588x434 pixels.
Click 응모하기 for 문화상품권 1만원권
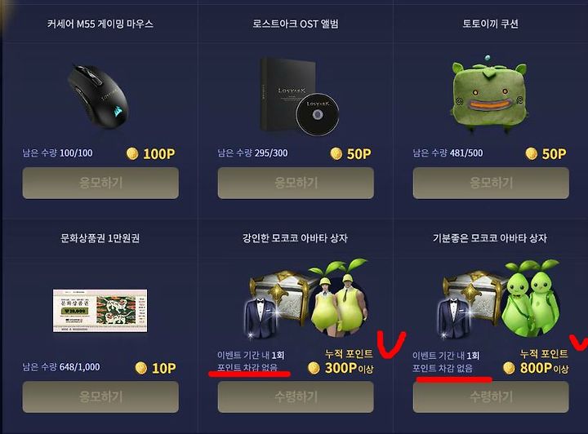(x=100, y=397)
